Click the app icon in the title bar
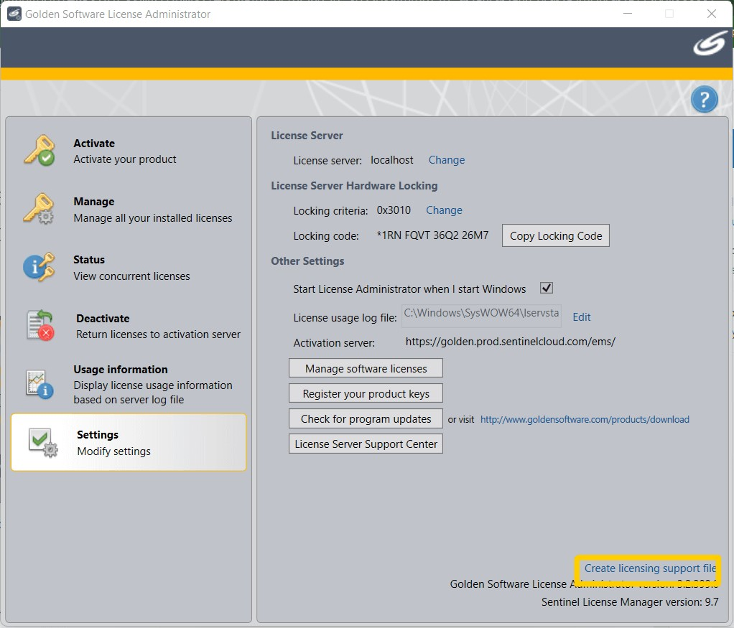734x628 pixels. point(14,14)
